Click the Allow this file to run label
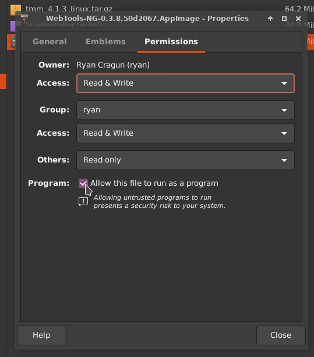 [154, 183]
